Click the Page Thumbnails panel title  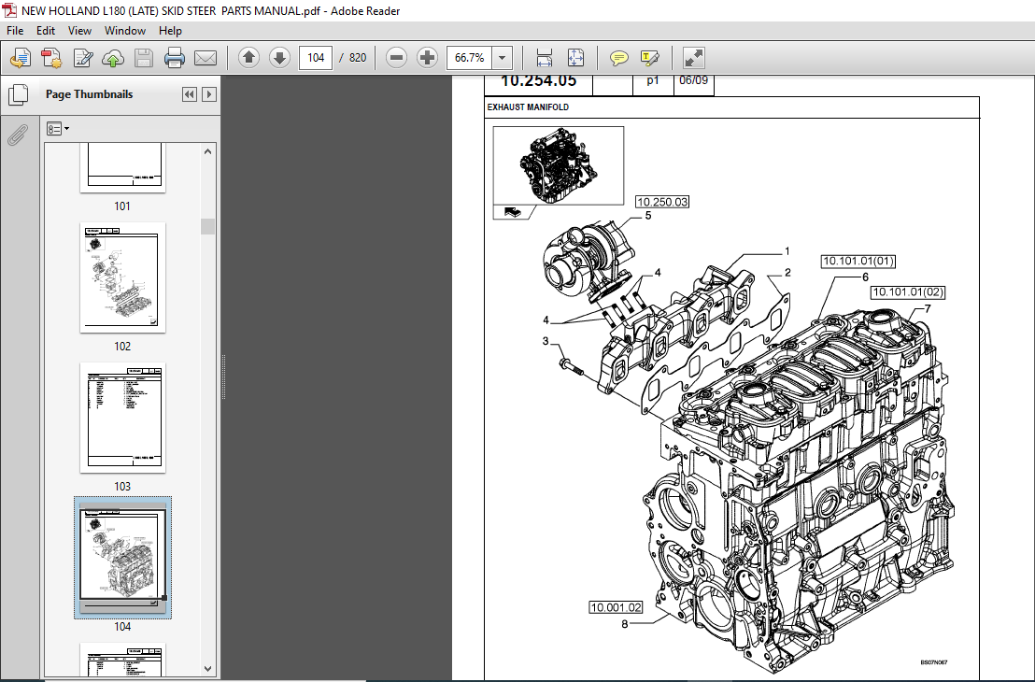[89, 94]
